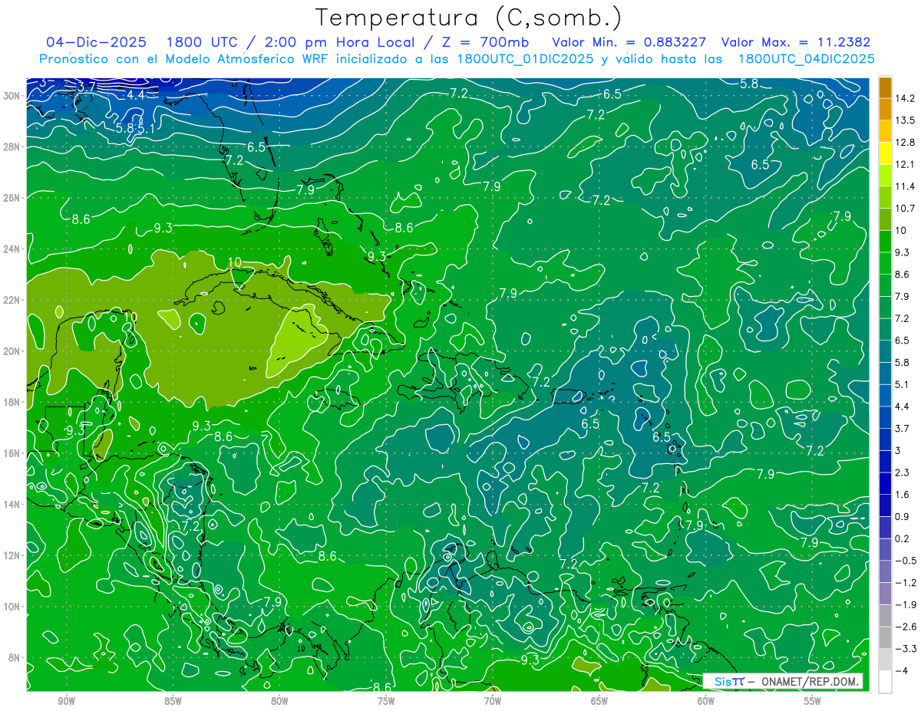Click the blue 'Sisπ' logo text
This screenshot has height=711, width=921.
pyautogui.click(x=728, y=681)
